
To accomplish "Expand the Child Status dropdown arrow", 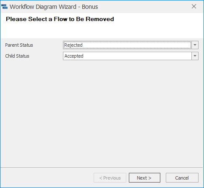I will point(195,56).
